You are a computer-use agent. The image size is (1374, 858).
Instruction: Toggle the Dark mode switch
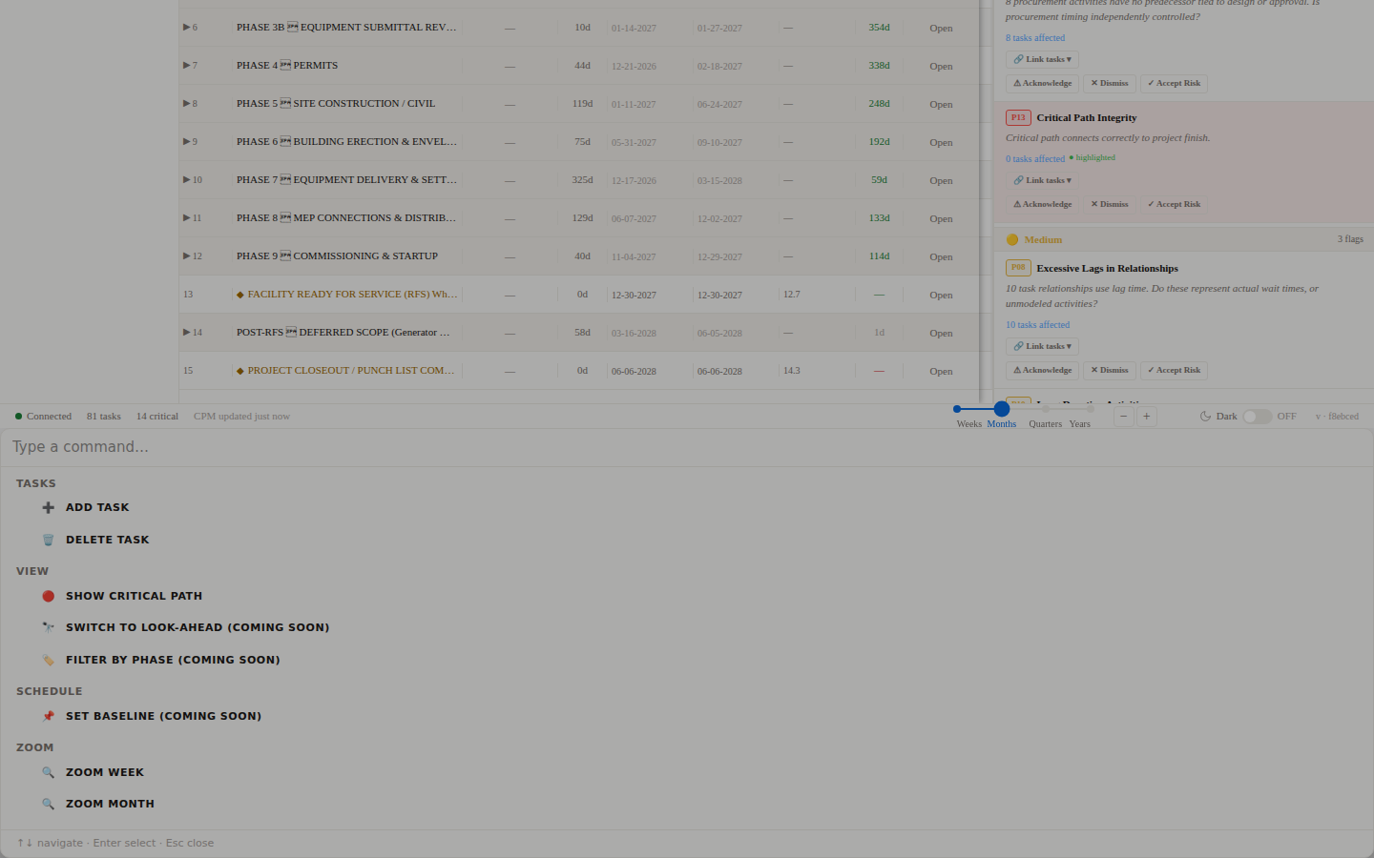[x=1257, y=417]
